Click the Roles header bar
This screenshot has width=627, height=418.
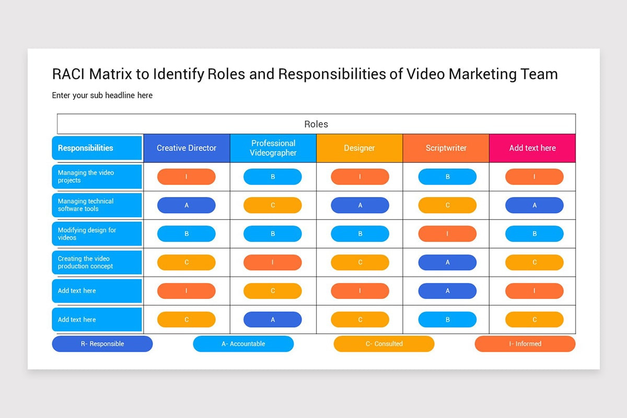(x=316, y=124)
